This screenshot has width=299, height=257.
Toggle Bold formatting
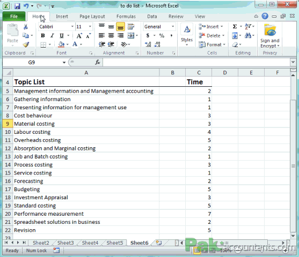pyautogui.click(x=43, y=35)
